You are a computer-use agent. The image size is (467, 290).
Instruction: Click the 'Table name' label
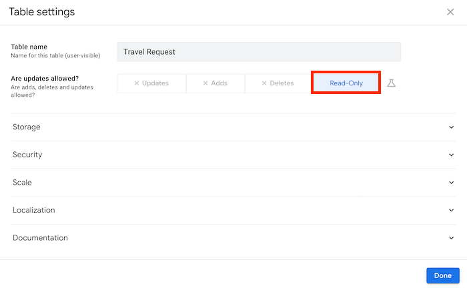pyautogui.click(x=29, y=47)
